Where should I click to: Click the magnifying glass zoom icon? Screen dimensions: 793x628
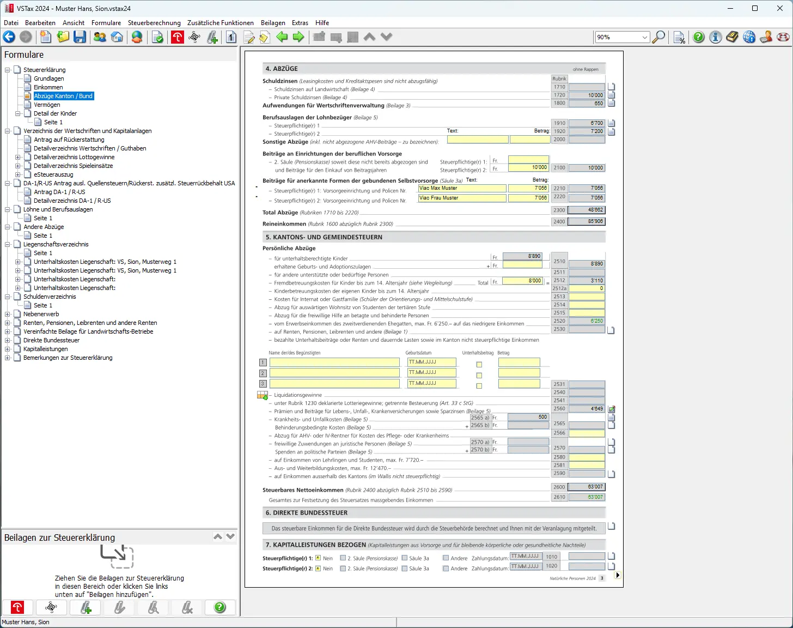658,37
